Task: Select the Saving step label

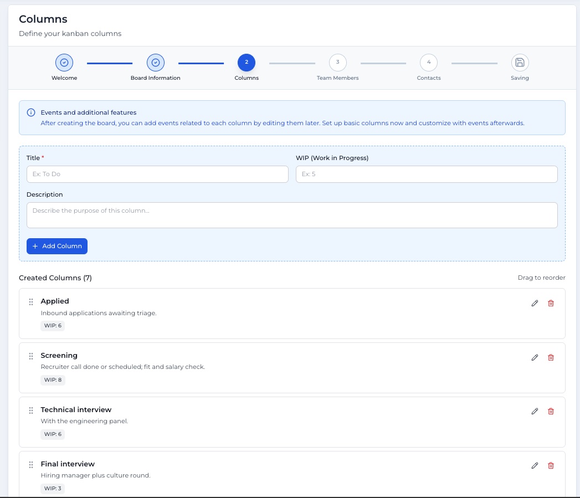Action: pos(520,78)
